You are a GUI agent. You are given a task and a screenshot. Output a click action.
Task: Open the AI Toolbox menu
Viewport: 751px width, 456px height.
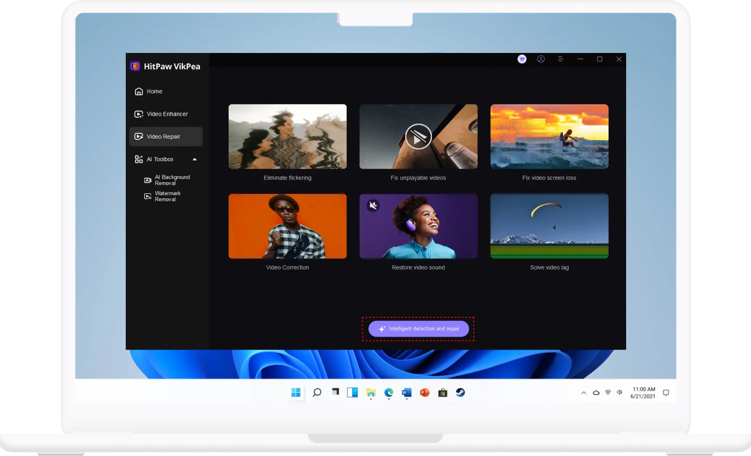pos(166,159)
